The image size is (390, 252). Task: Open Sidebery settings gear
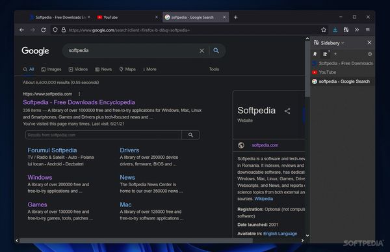[370, 54]
